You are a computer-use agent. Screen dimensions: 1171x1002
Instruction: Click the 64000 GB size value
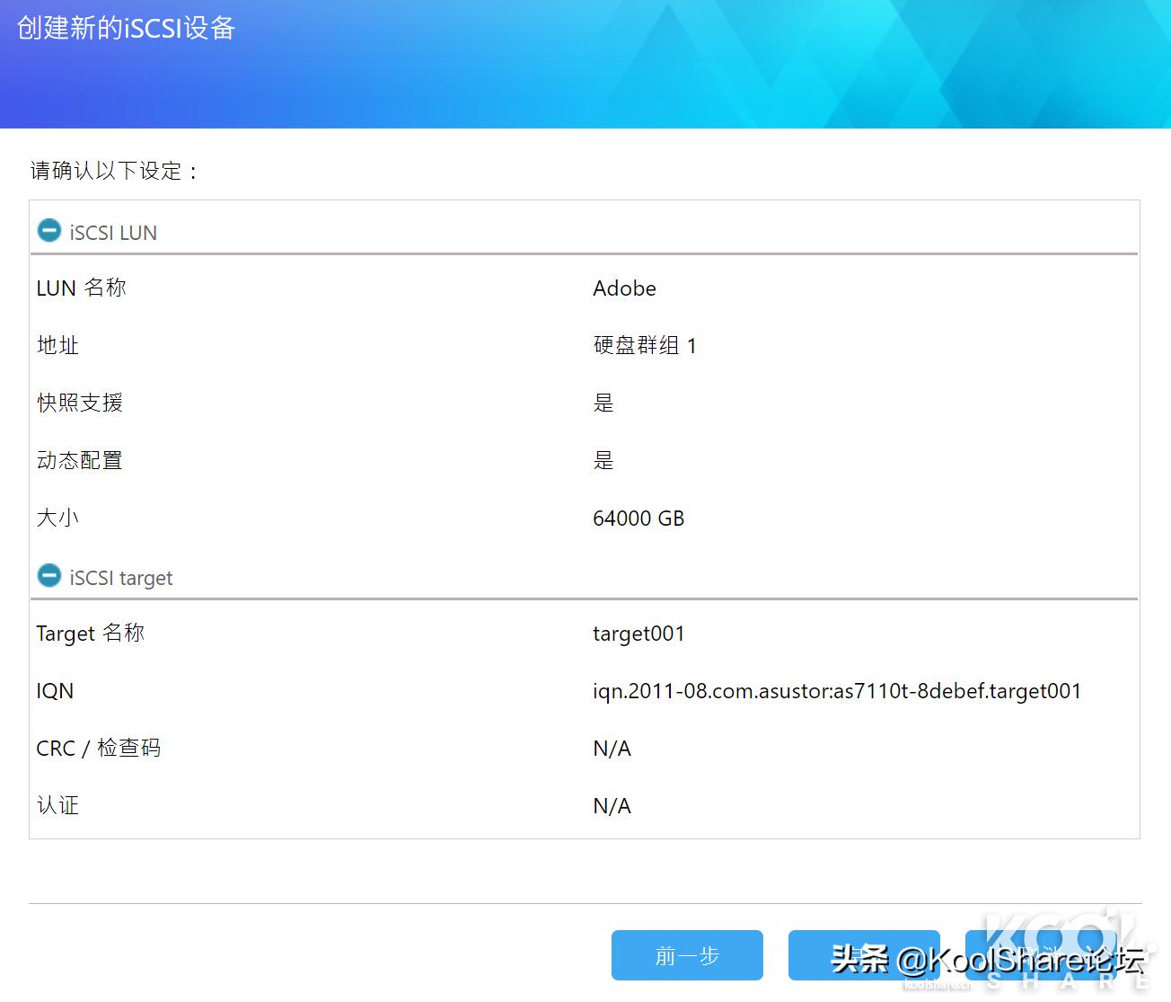(638, 518)
